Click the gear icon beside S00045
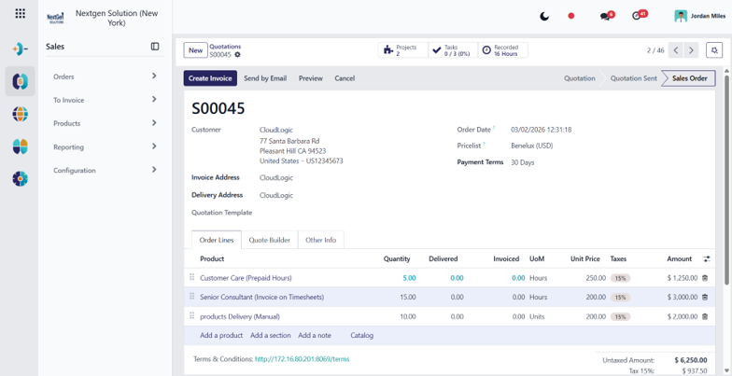The height and width of the screenshot is (376, 732). point(237,54)
